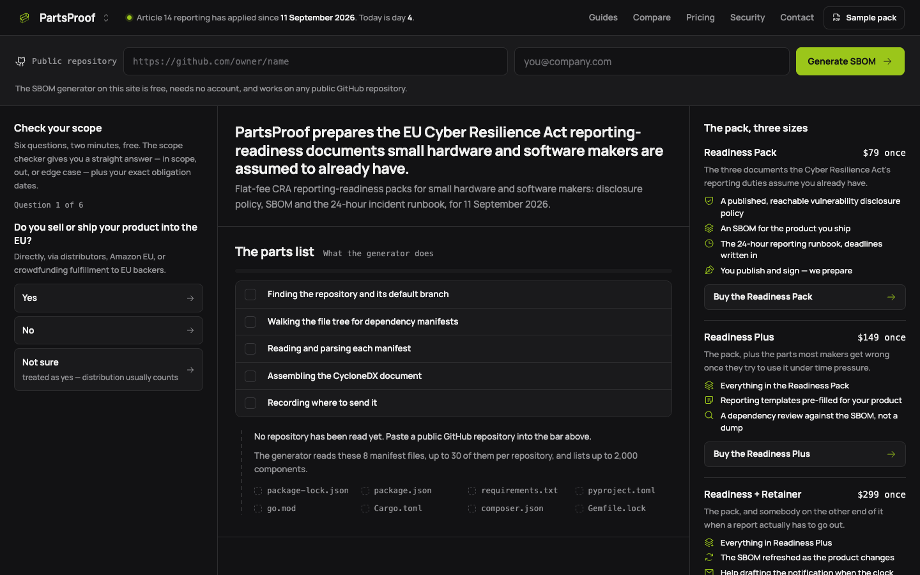Click the 'Readiness + Retainer' plan title

[x=753, y=494]
